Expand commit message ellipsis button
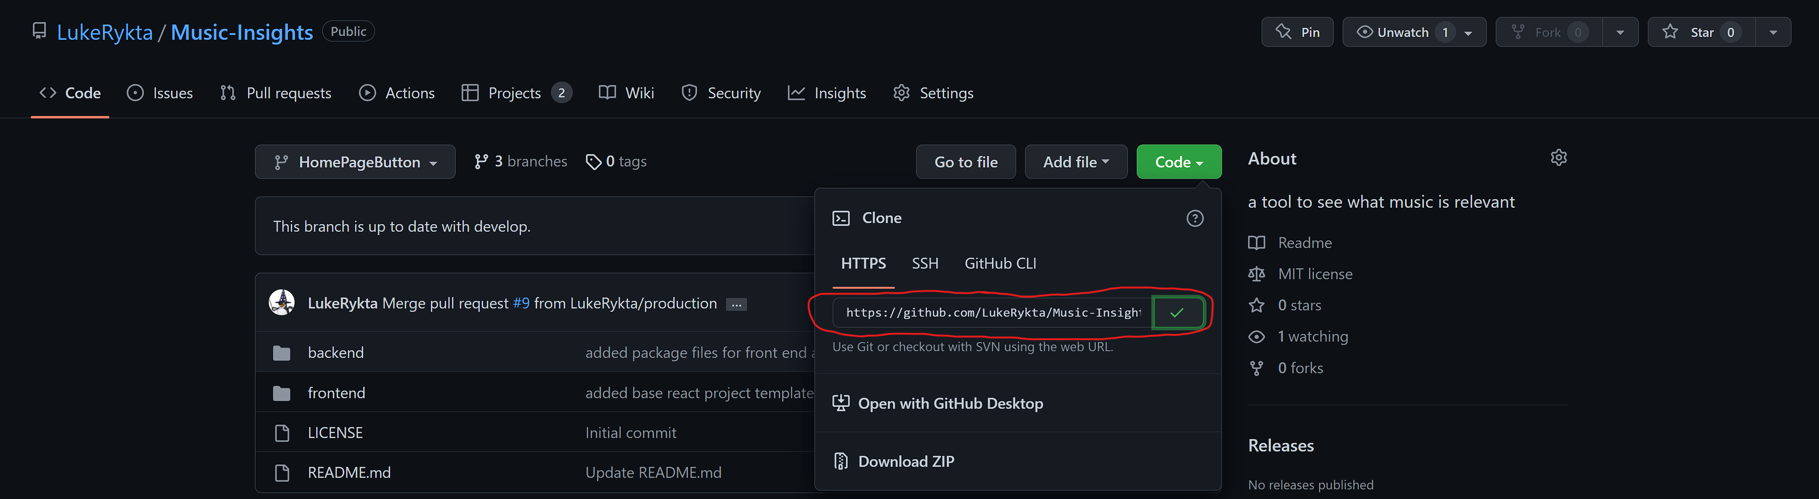This screenshot has width=1819, height=499. point(737,304)
